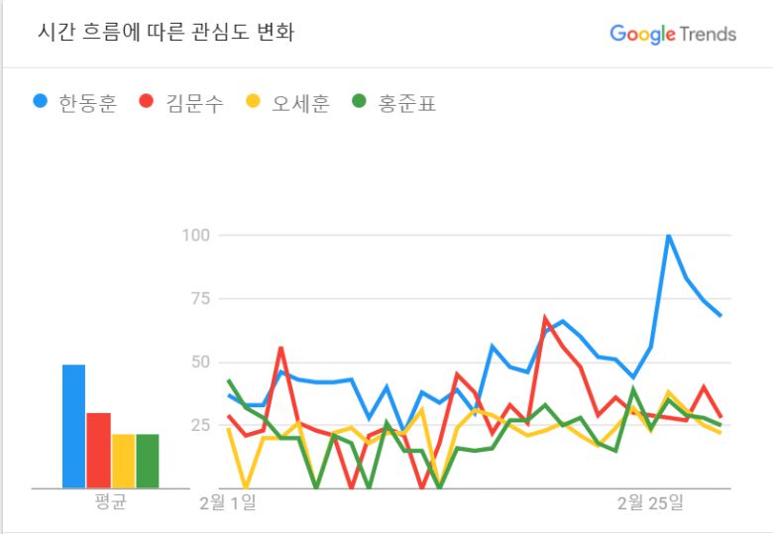Select the 한동훈 legend label
773x534 pixels.
coord(87,102)
